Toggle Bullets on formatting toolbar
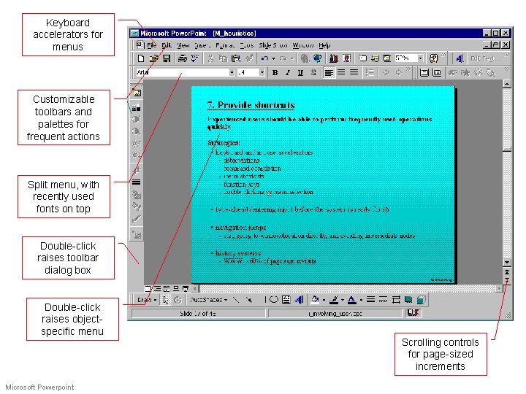 pos(370,73)
